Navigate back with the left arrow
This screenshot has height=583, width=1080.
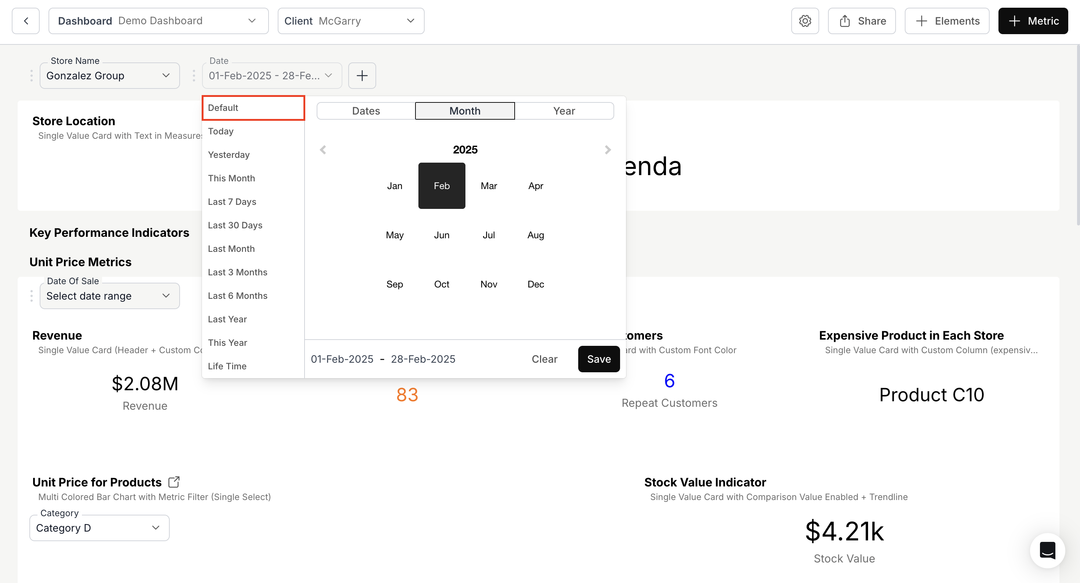pos(26,21)
